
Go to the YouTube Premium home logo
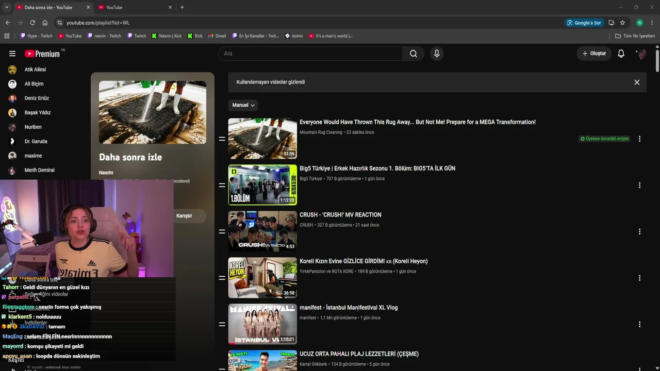click(x=42, y=54)
